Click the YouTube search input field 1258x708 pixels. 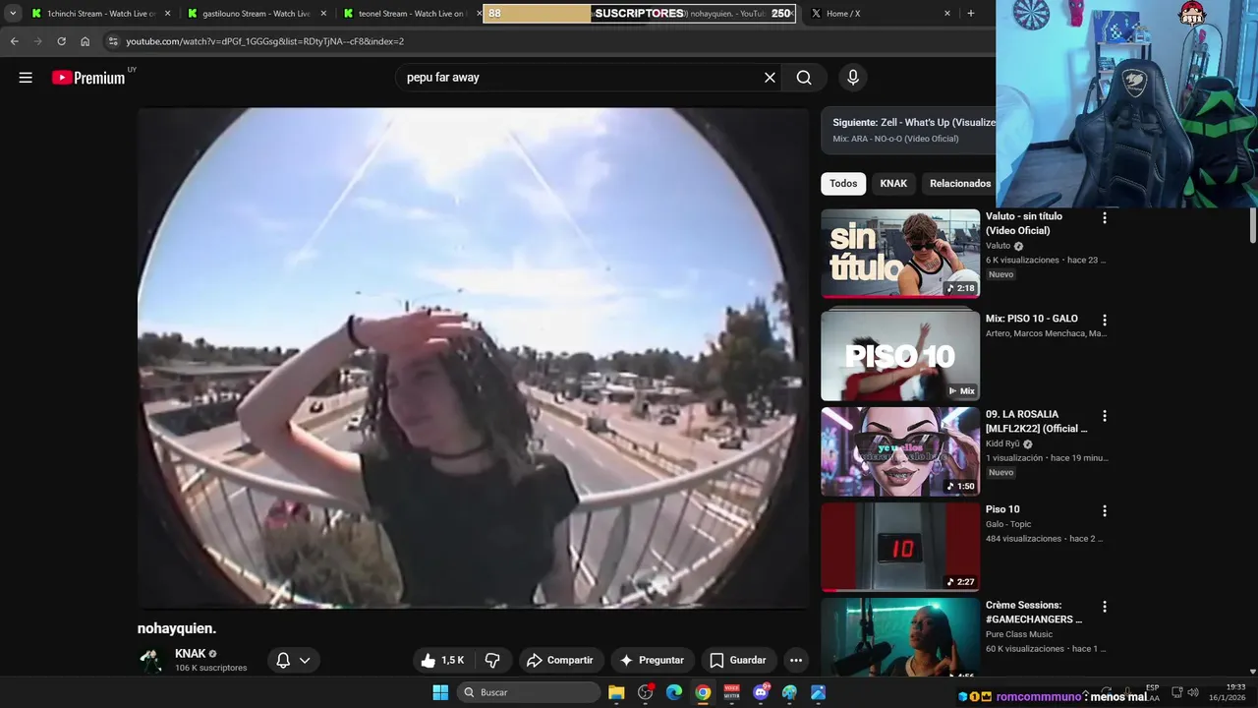pyautogui.click(x=580, y=78)
